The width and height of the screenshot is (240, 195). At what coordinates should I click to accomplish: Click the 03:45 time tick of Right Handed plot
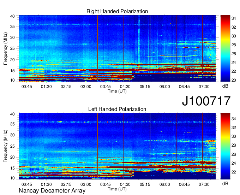pos(105,87)
